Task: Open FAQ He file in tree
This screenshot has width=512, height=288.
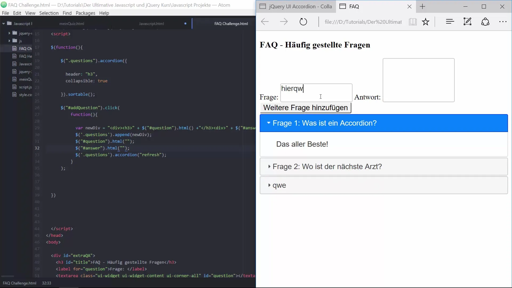Action: [x=22, y=56]
